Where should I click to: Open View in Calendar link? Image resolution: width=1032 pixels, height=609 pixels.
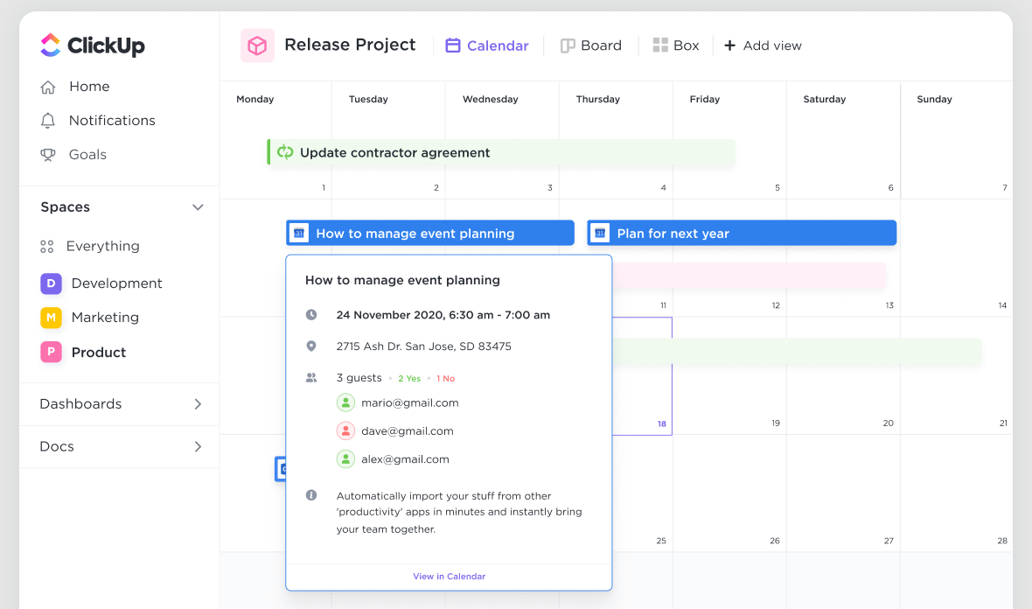pos(449,577)
